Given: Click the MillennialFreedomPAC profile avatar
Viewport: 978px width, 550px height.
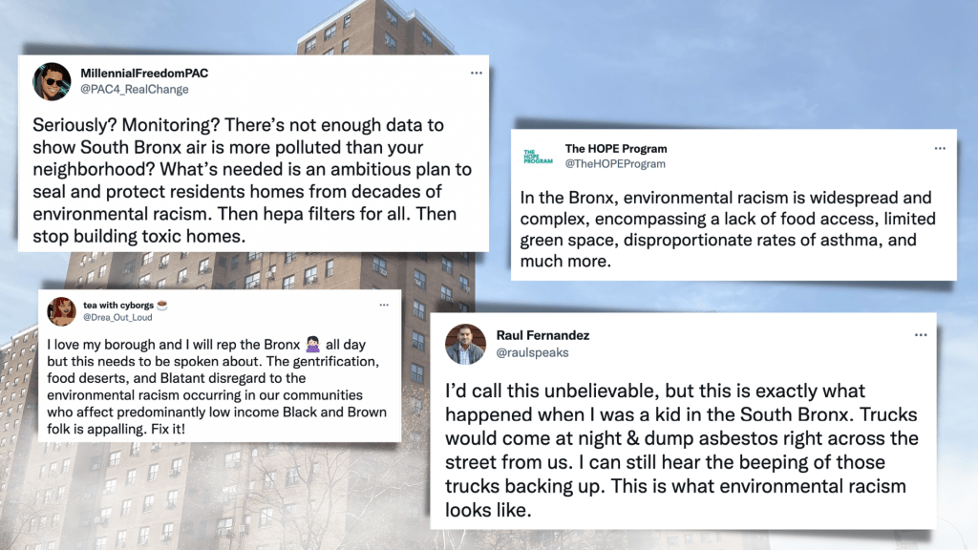Looking at the screenshot, I should [x=52, y=81].
